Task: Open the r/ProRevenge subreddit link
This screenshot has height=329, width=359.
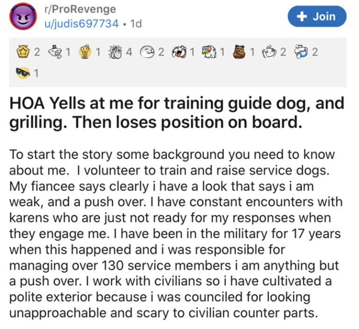Action: (x=80, y=9)
